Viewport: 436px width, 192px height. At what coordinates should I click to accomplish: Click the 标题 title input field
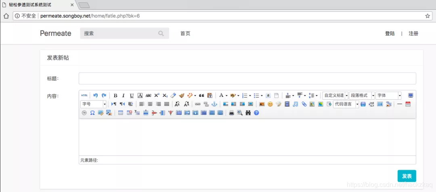[x=247, y=78]
